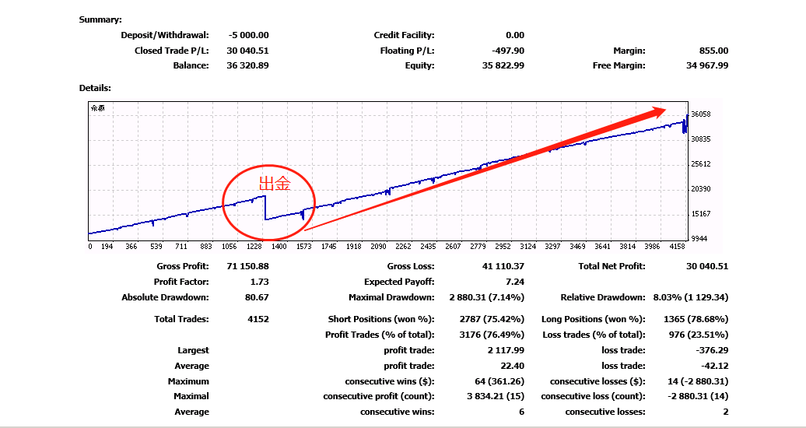The height and width of the screenshot is (428, 806).
Task: Click the x-axis label 3124
Action: [x=528, y=247]
